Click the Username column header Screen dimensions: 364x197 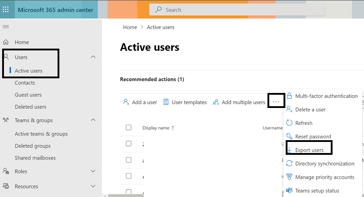tap(273, 128)
